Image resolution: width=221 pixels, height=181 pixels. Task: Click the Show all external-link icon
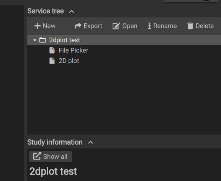click(x=37, y=156)
